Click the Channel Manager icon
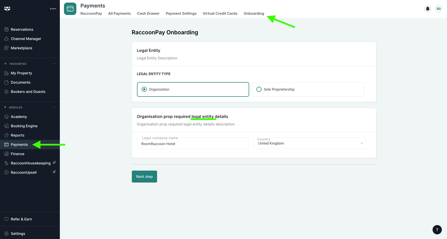447x239 pixels. coord(6,39)
